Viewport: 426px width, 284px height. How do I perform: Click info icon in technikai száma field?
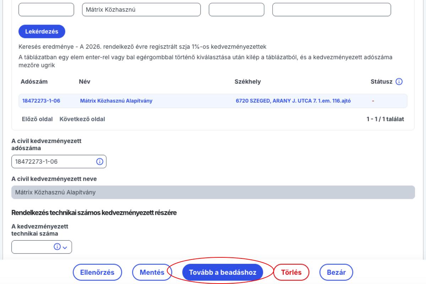pos(57,247)
